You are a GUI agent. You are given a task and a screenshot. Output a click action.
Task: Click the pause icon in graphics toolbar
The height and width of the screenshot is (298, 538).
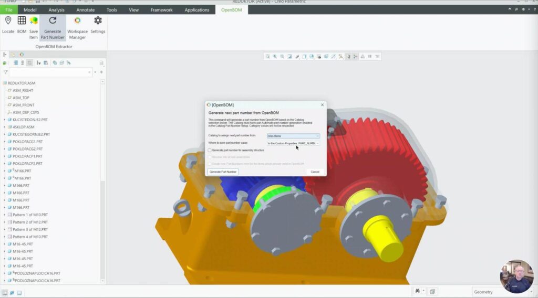tap(370, 57)
